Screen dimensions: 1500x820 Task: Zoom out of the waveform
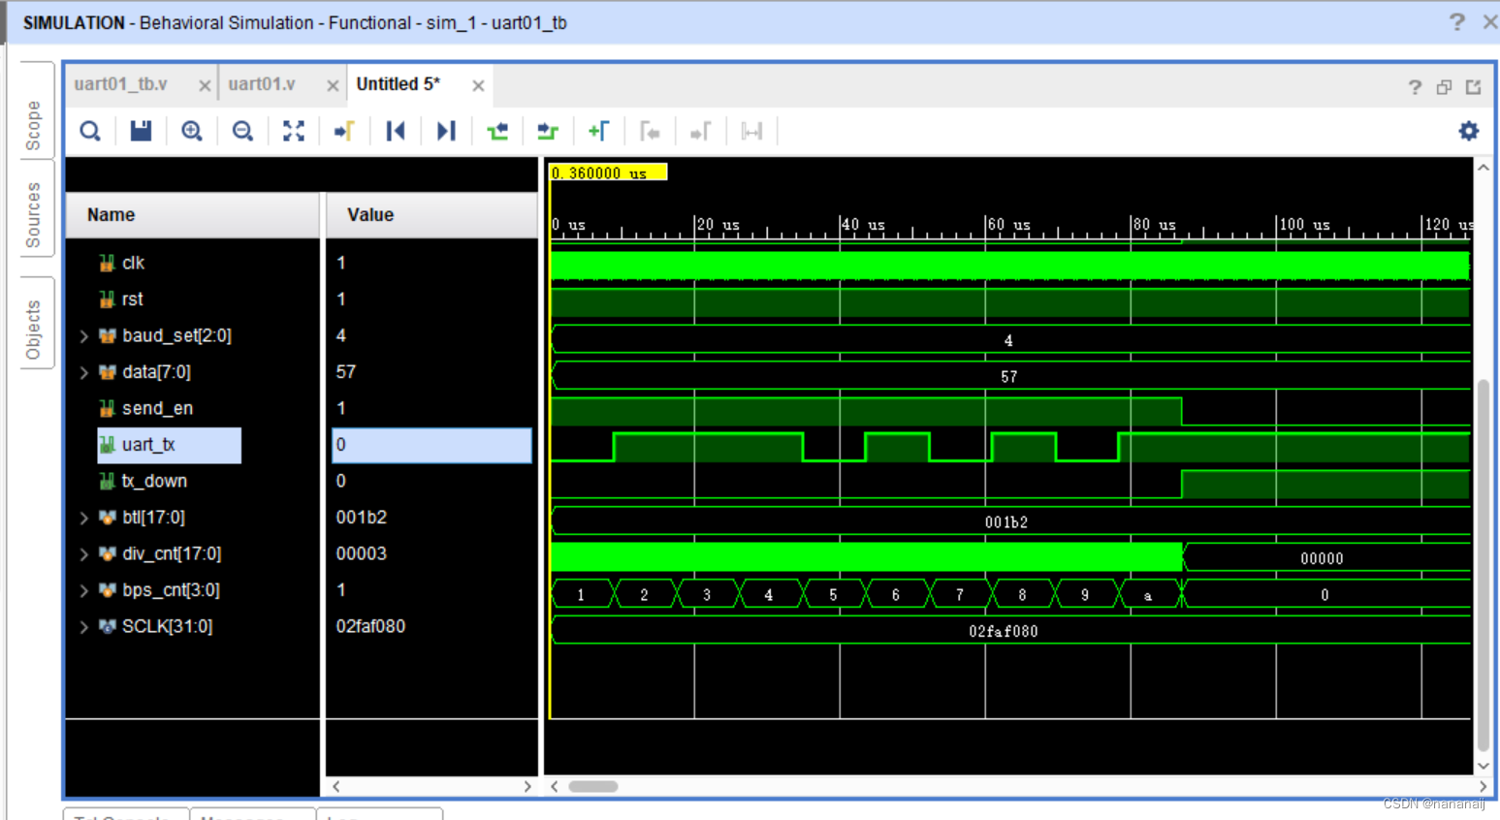pos(242,131)
